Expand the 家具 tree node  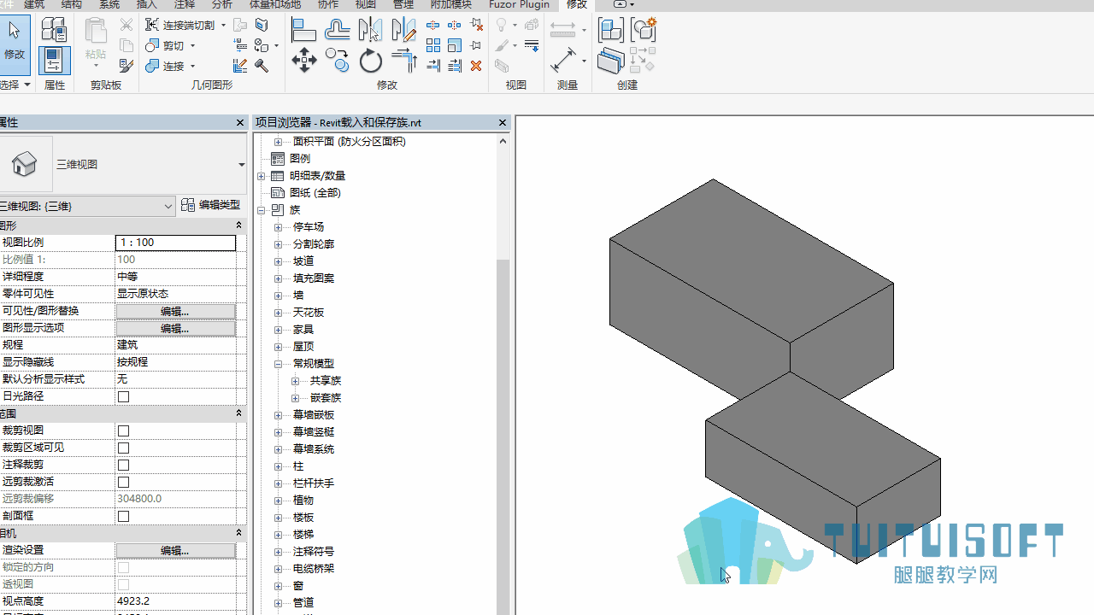point(278,330)
